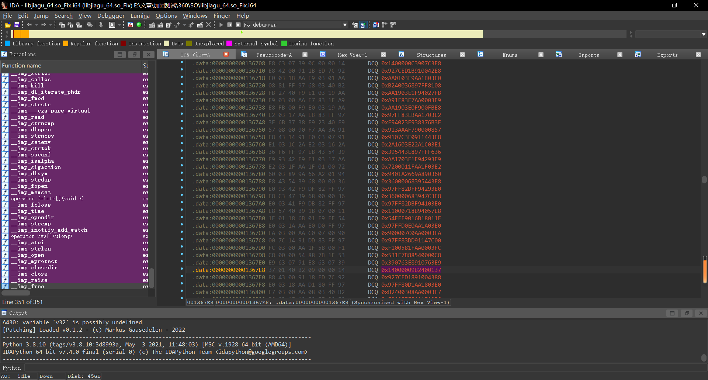
Task: Click the downward jump arrow icon
Action: (x=101, y=25)
